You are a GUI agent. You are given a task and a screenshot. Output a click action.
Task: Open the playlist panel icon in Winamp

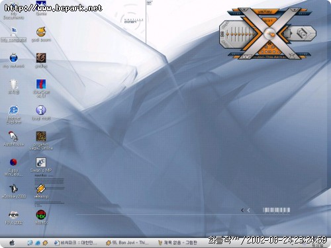pyautogui.click(x=287, y=34)
